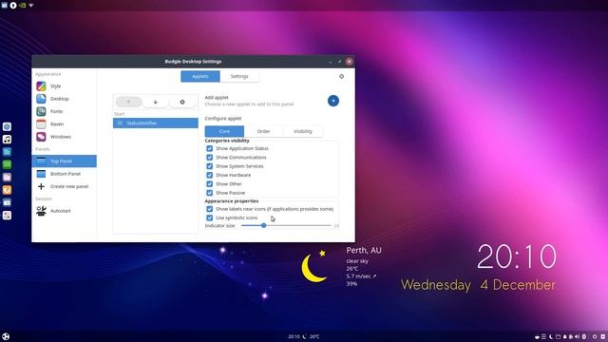Open the first dock app icon on left
The image size is (608, 342).
(7, 126)
